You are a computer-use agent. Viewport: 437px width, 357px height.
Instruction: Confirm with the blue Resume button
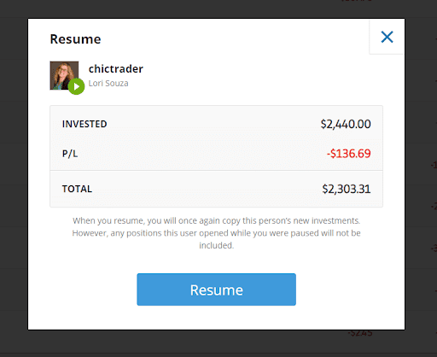[216, 290]
